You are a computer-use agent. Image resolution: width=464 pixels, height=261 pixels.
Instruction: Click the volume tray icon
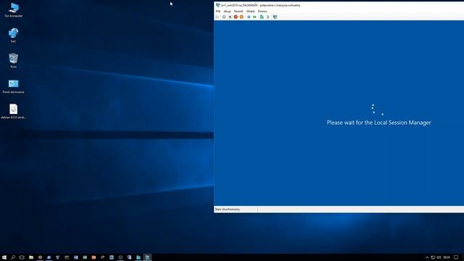pos(439,257)
